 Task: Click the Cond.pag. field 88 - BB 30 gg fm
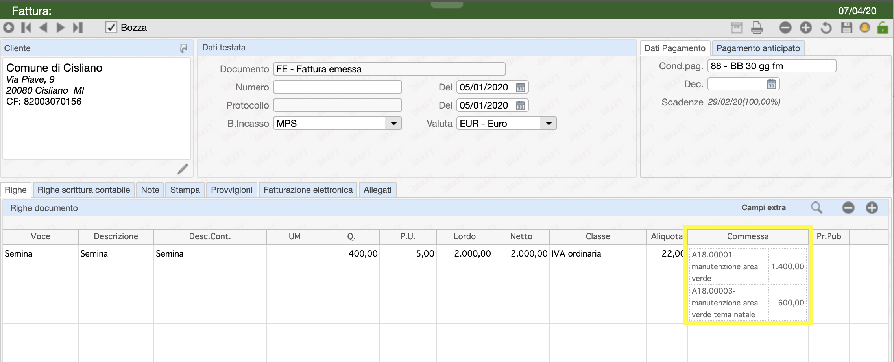tap(772, 66)
